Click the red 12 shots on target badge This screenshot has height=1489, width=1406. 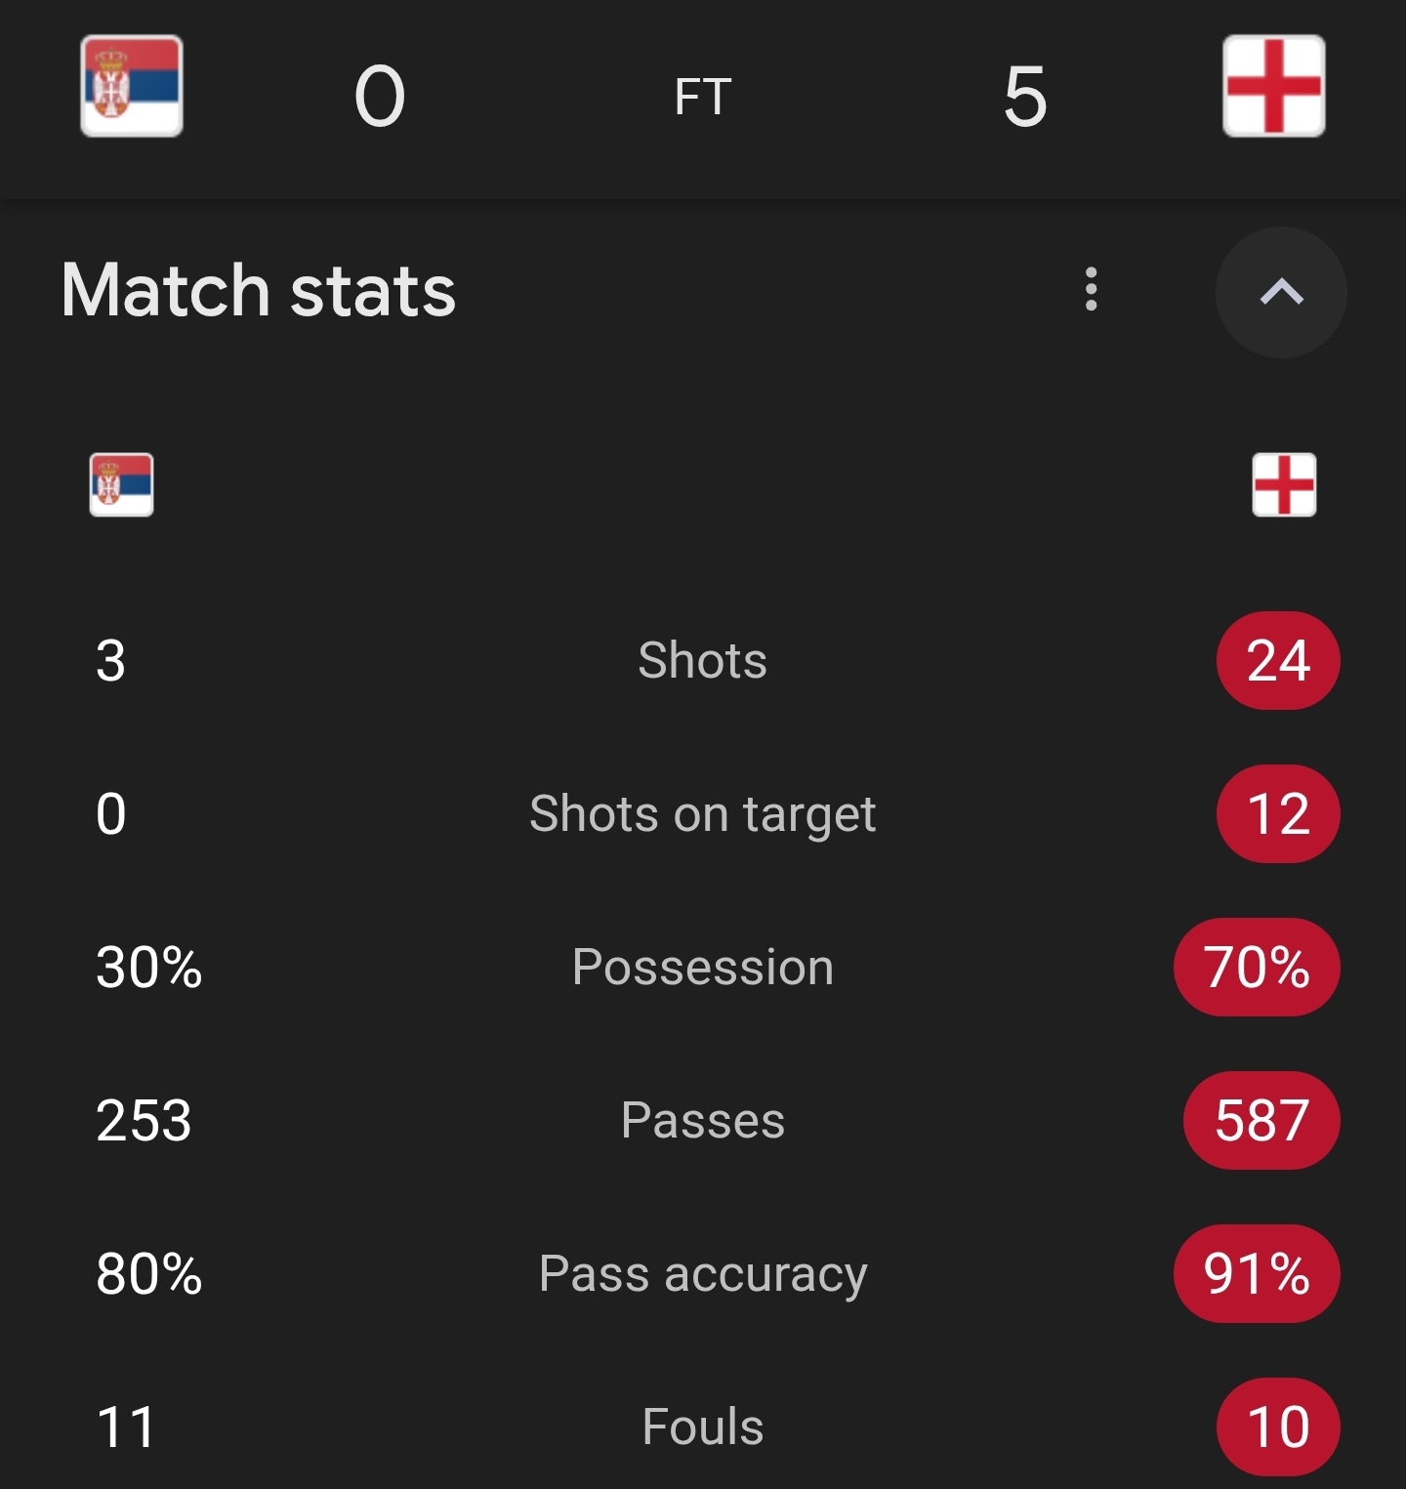click(1278, 814)
